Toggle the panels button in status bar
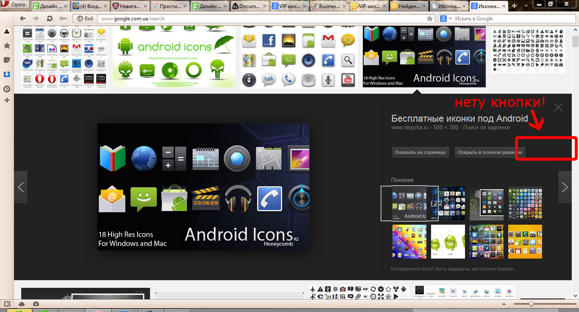 click(x=7, y=304)
